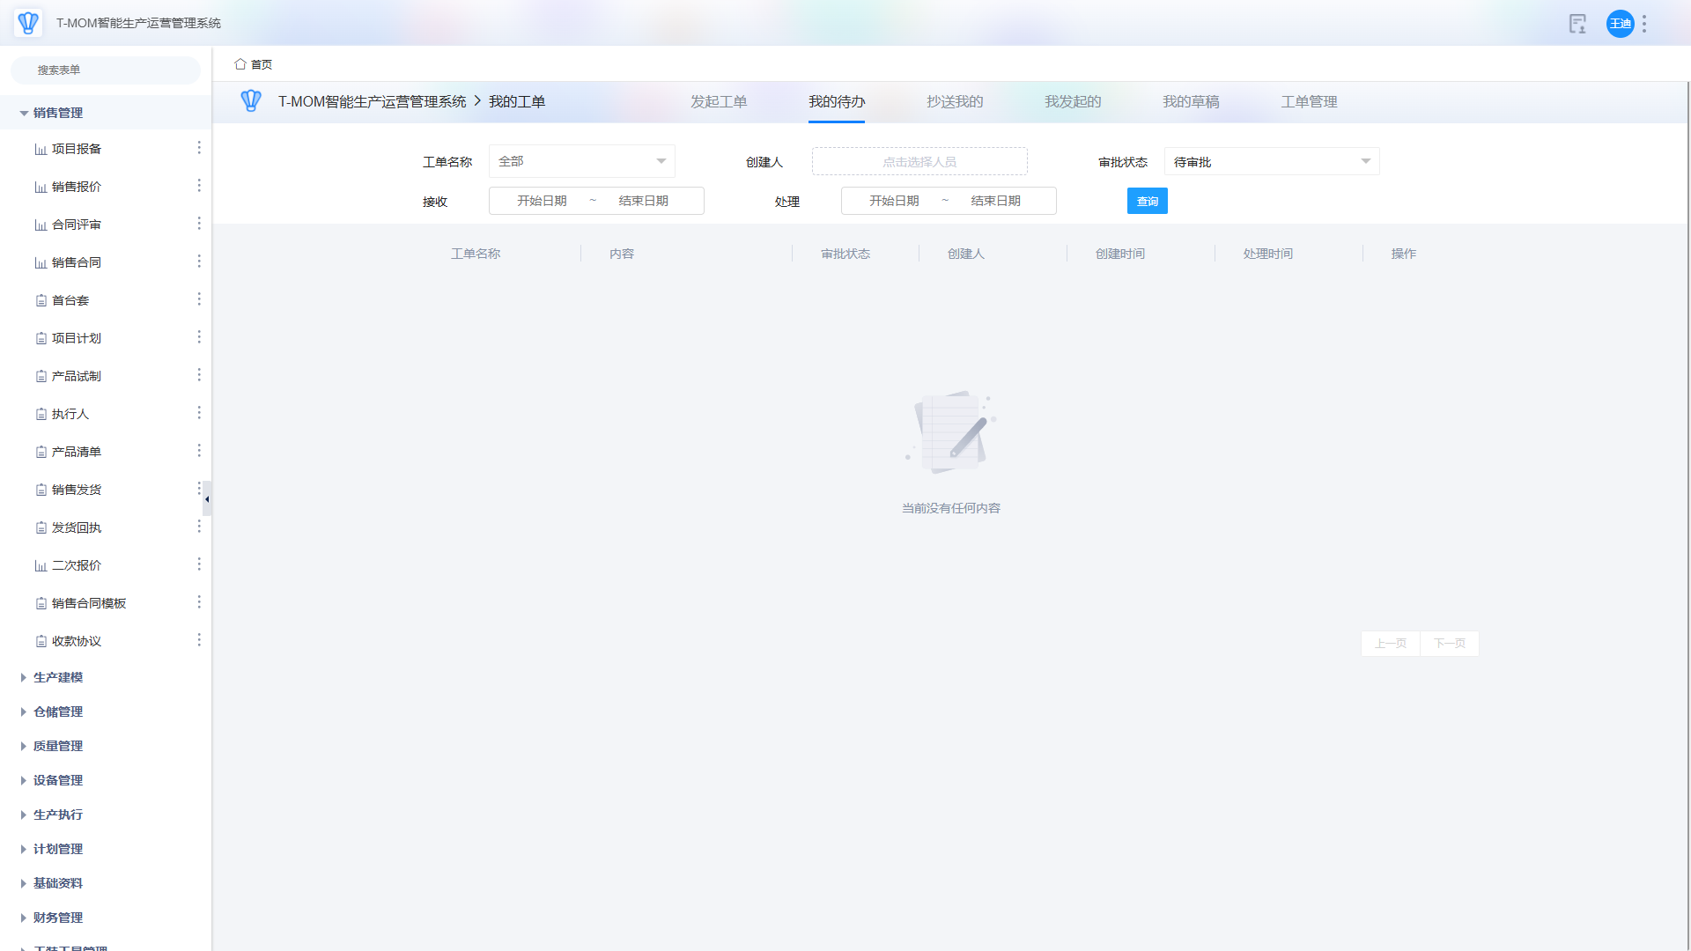Open the 工单名称 dropdown showing 全部

581,161
